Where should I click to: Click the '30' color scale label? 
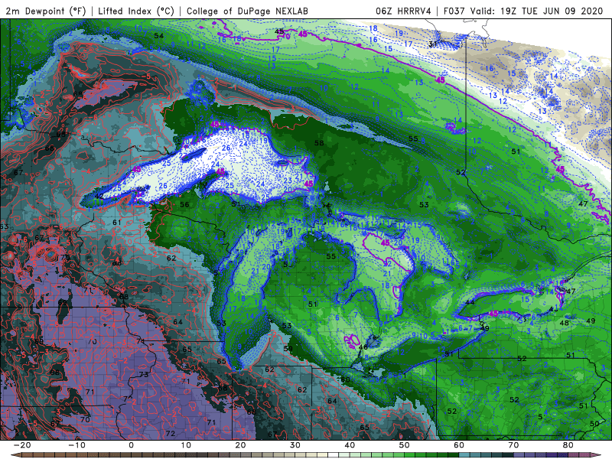click(x=295, y=445)
